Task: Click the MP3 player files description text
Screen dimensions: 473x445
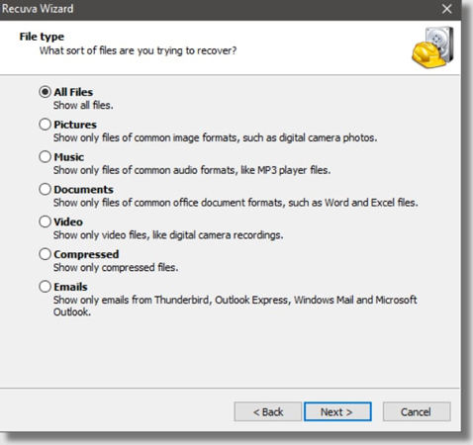Action: coord(192,170)
